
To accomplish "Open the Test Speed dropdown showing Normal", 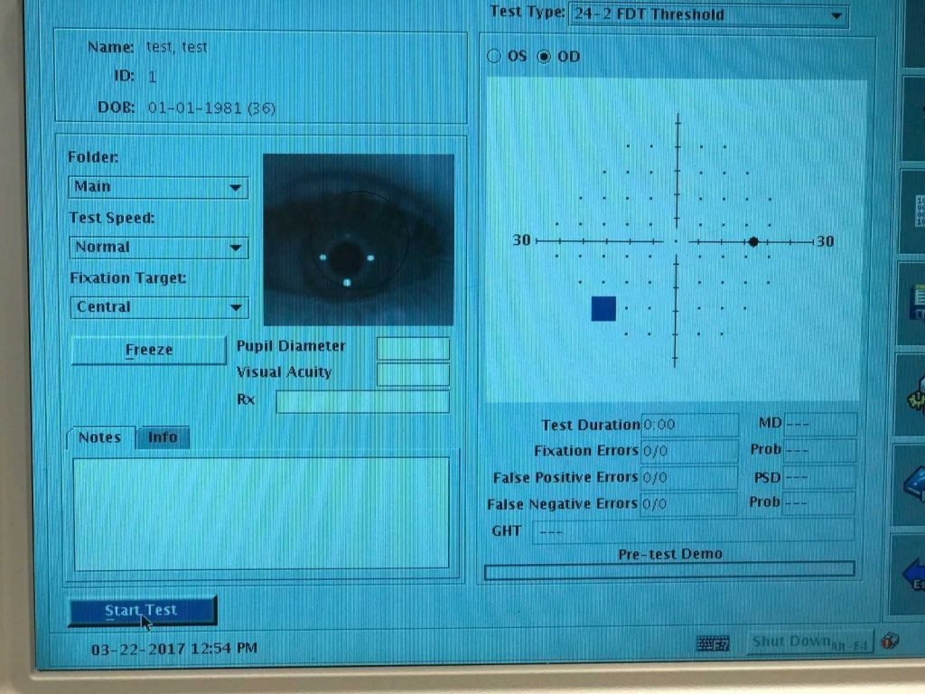I will 235,247.
